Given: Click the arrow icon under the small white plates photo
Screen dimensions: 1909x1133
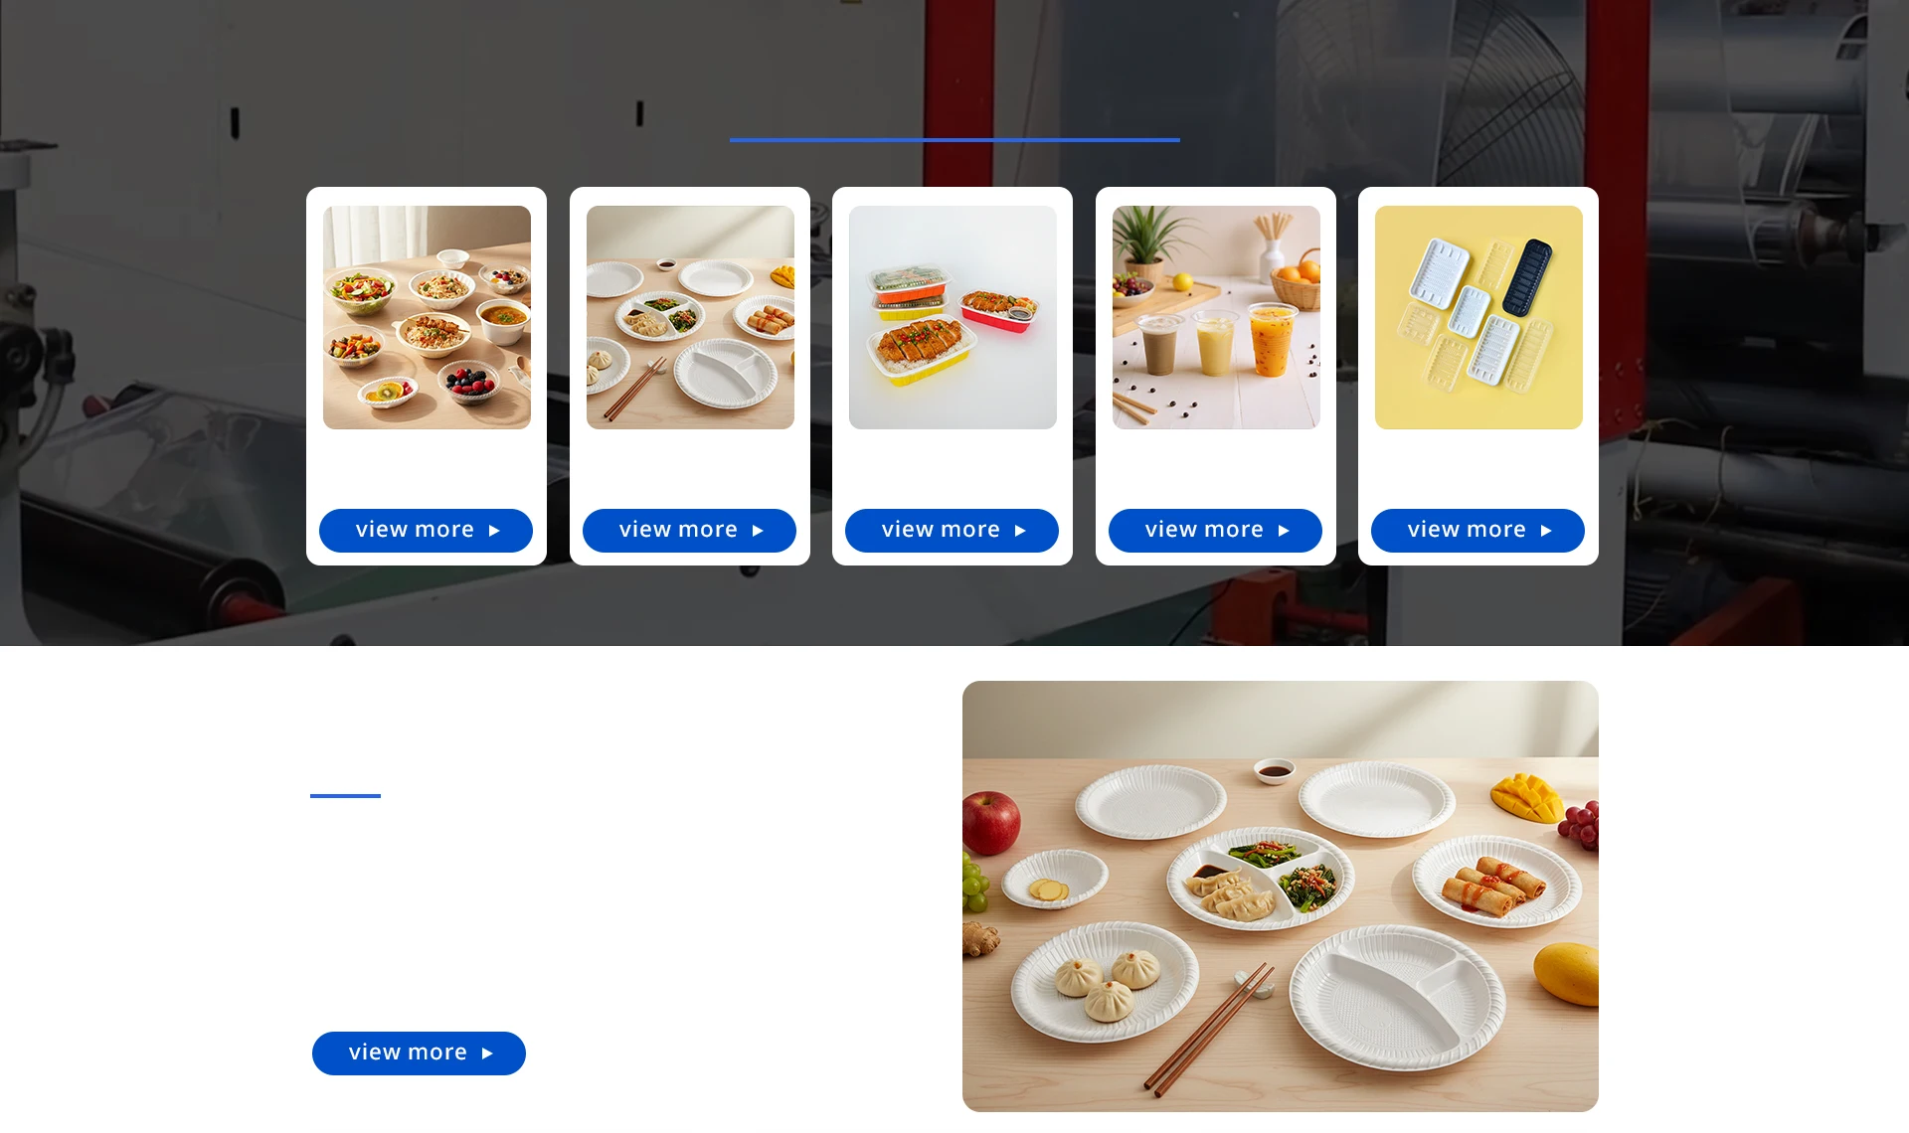Looking at the screenshot, I should click(758, 531).
